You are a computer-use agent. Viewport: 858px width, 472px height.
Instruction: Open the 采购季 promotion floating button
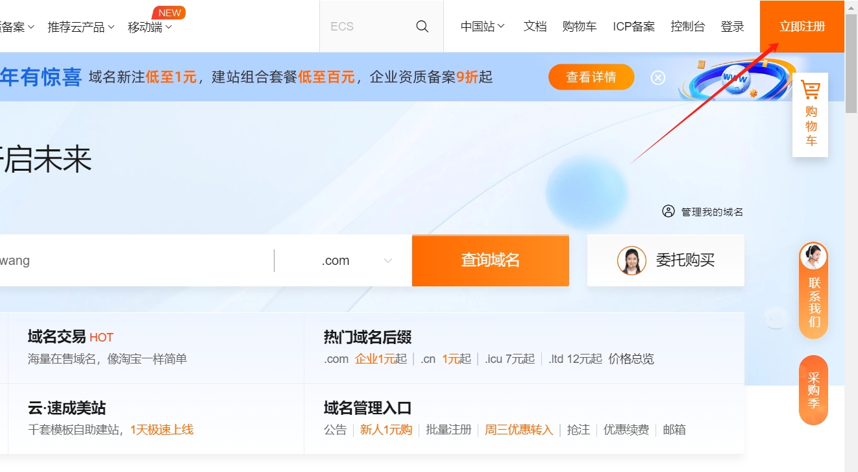point(813,390)
